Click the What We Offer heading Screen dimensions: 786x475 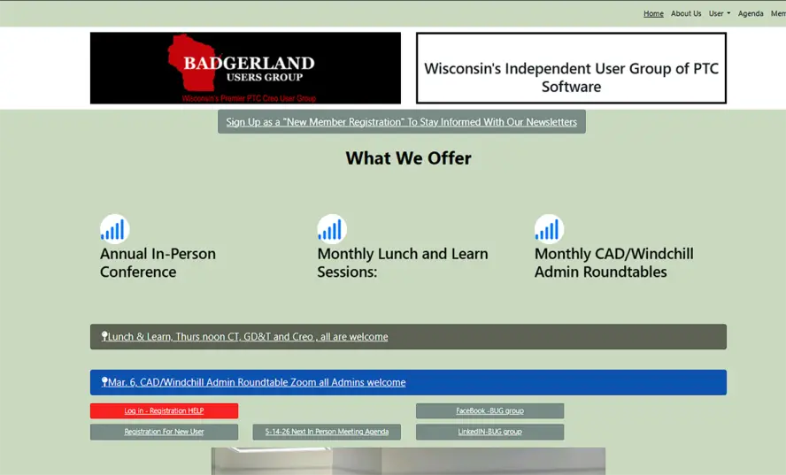coord(409,158)
